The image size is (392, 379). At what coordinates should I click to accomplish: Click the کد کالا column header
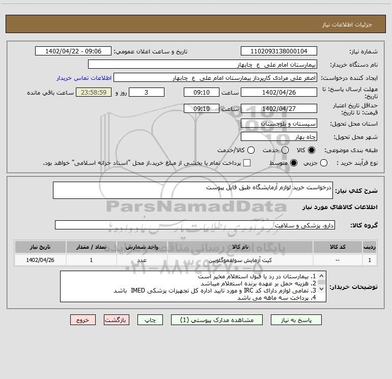pos(338,247)
